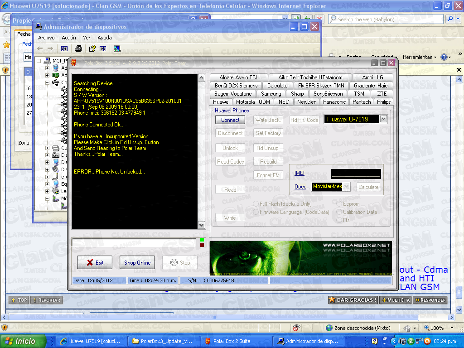The image size is (464, 348).
Task: Click the Shop Online button
Action: (x=137, y=262)
